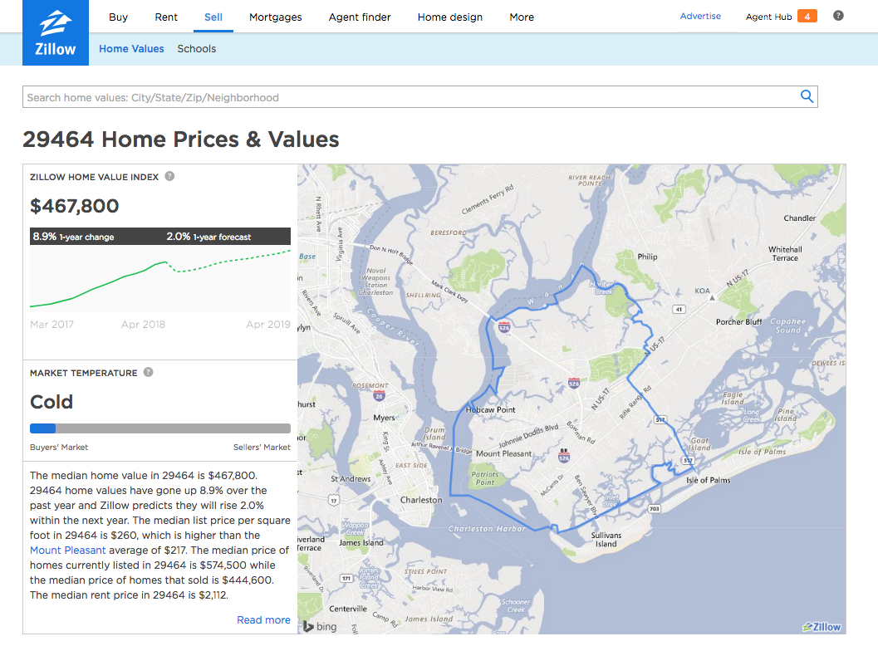Click the Route 703 shield near Sullivans Island
The width and height of the screenshot is (878, 646).
click(x=654, y=509)
